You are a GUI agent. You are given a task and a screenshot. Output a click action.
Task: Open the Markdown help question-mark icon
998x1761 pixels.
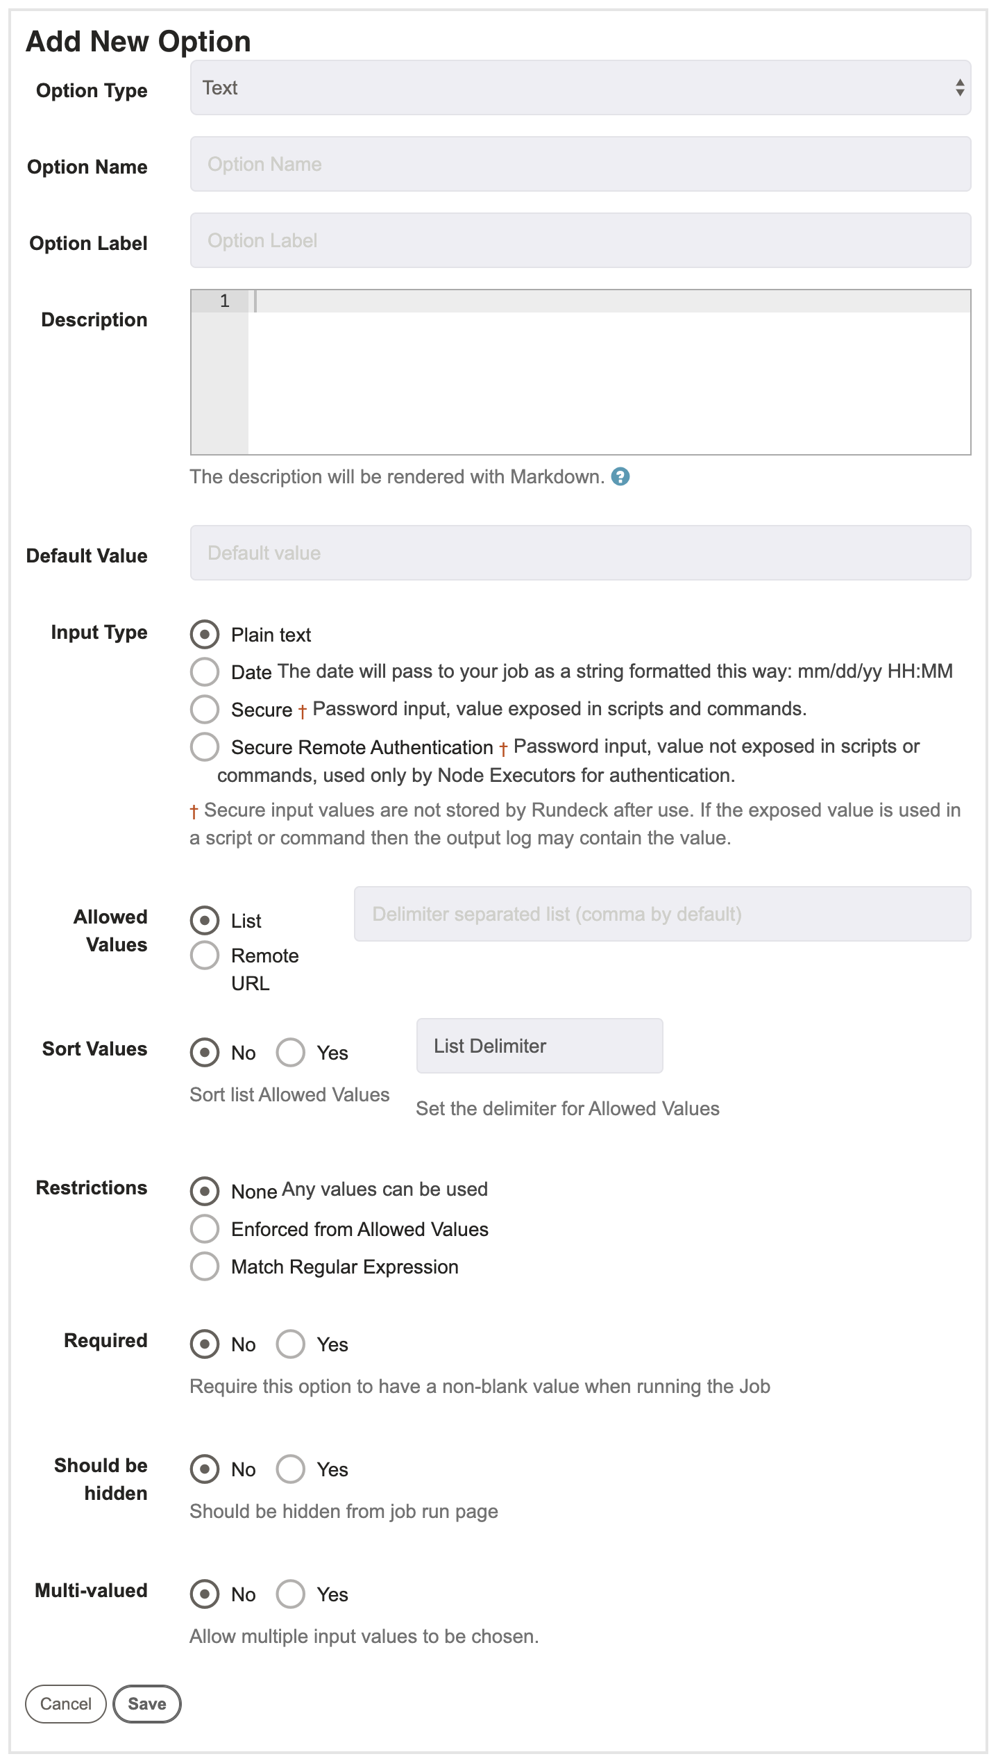click(x=620, y=476)
